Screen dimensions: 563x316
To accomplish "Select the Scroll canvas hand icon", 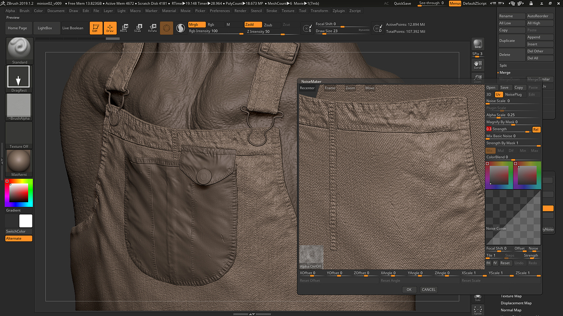I will [x=478, y=64].
